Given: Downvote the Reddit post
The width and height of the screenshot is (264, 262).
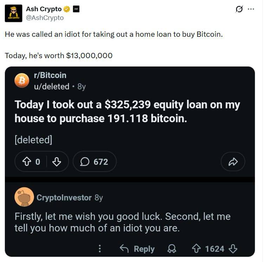Looking at the screenshot, I should tap(57, 161).
